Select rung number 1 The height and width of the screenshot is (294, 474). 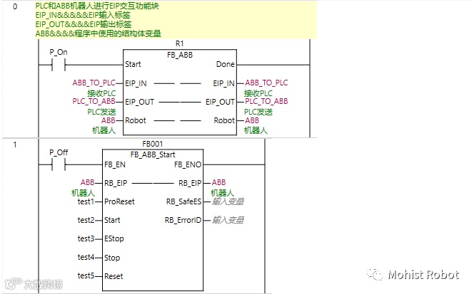[x=15, y=145]
